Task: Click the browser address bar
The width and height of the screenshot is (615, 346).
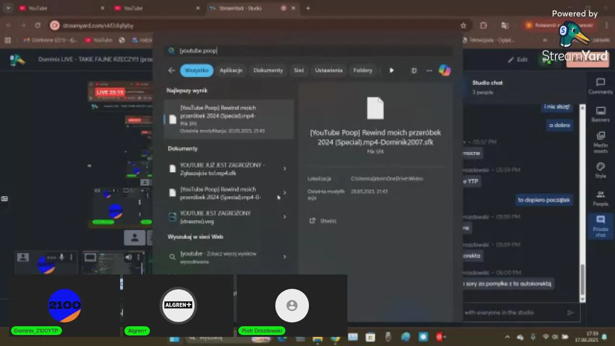Action: click(x=259, y=25)
